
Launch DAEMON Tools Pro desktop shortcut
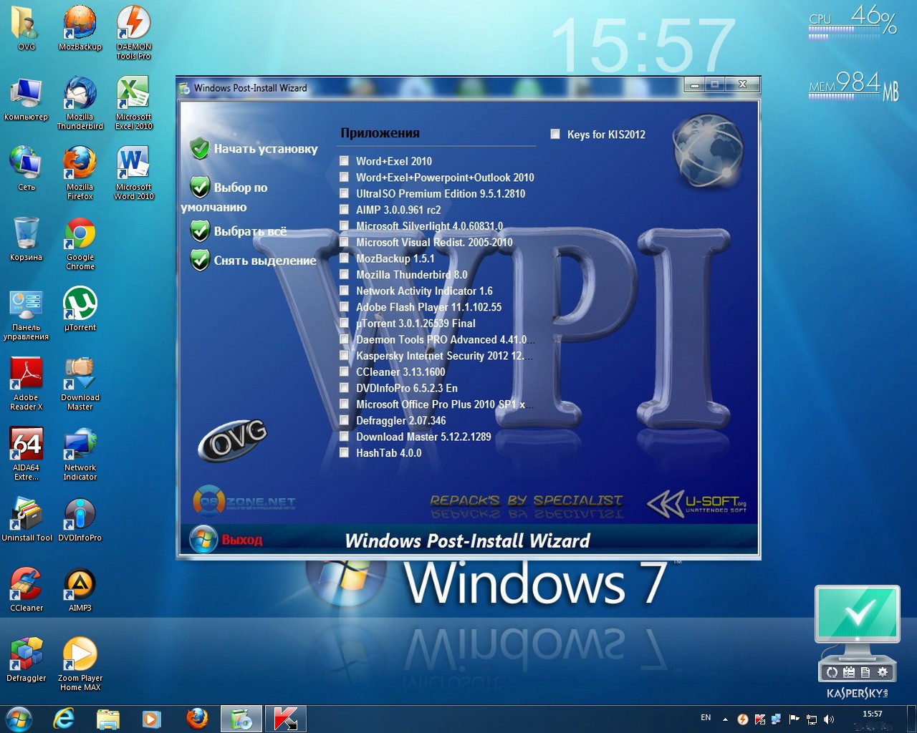point(134,33)
